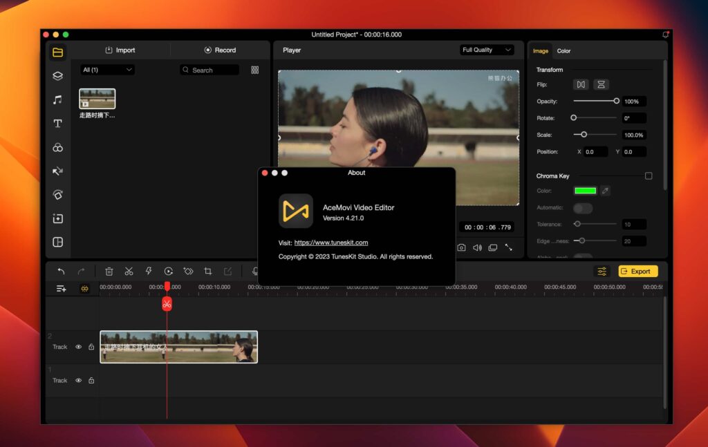This screenshot has width=708, height=447.
Task: Select the Text tool in the left sidebar
Action: 58,124
